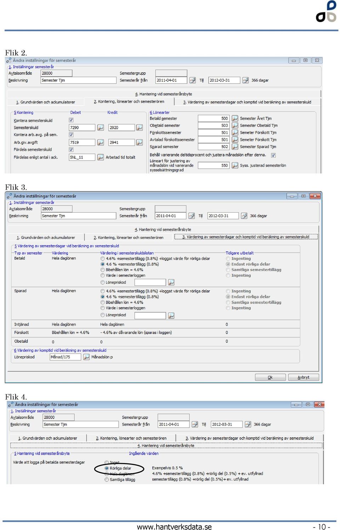Image resolution: width=340 pixels, height=530 pixels.
Task: Toggle the Fördela semesterskuld checkbox
Action: [71, 150]
